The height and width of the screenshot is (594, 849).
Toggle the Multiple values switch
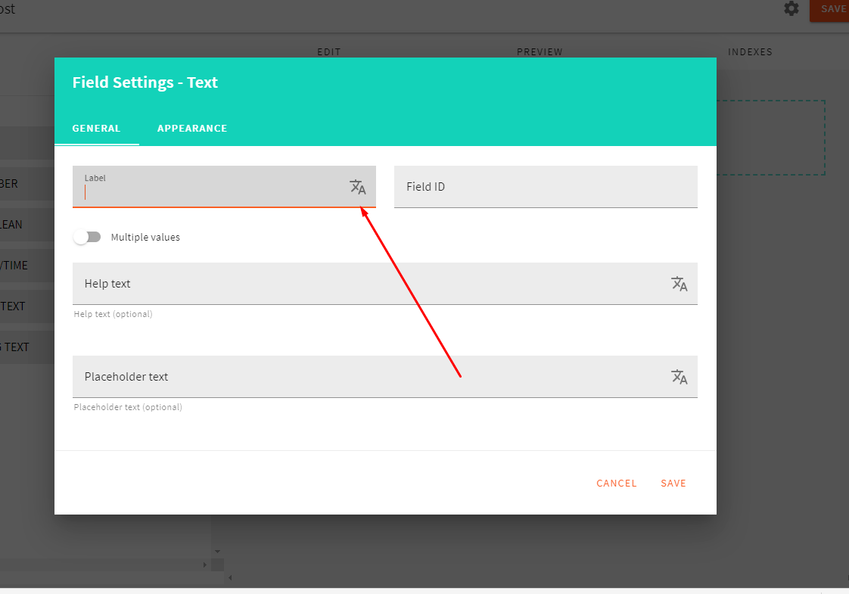[88, 237]
